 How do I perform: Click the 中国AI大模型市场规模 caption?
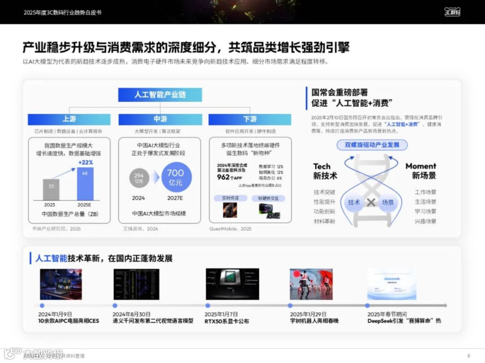point(159,214)
